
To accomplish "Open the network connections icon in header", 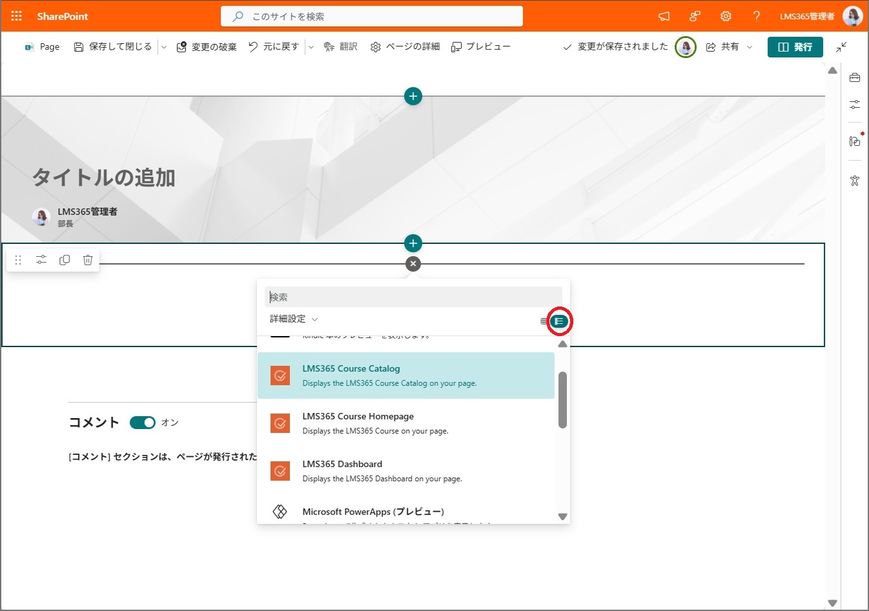I will 695,16.
